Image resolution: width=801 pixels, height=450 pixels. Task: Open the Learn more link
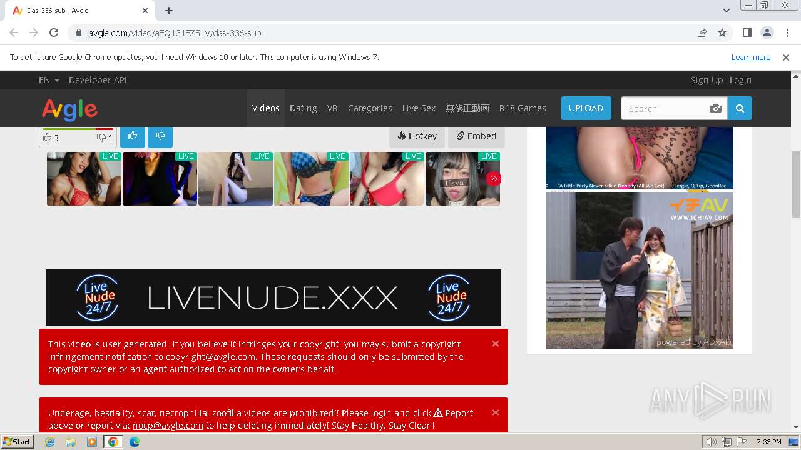751,57
